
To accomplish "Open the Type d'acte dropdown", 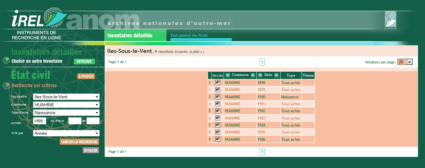I will point(66,113).
